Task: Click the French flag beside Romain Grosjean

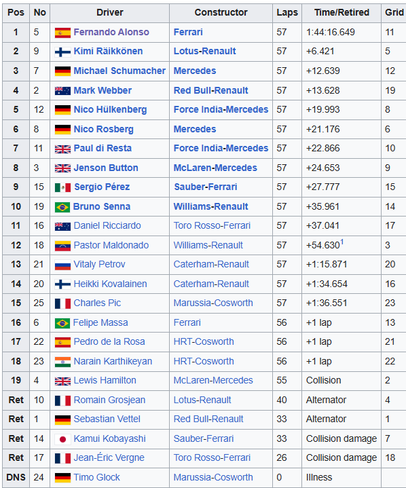Action: 62,400
